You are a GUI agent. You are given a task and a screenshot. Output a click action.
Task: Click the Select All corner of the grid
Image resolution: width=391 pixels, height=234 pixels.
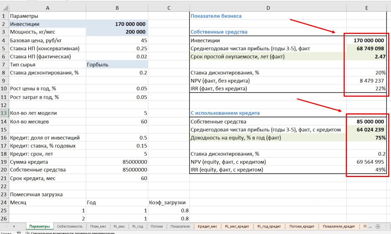[5, 8]
